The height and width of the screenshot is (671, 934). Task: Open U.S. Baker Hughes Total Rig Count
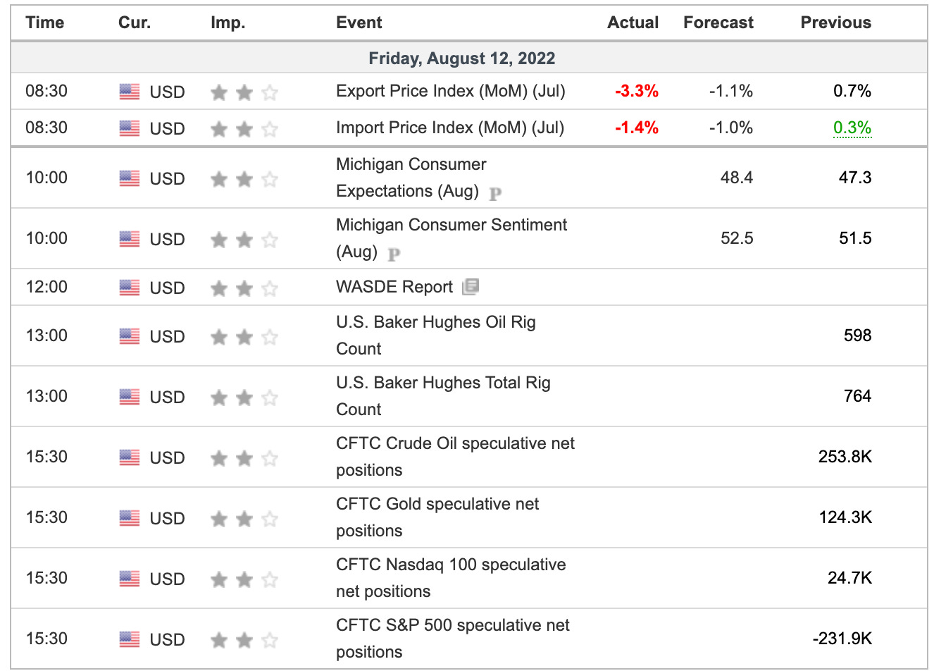[443, 395]
